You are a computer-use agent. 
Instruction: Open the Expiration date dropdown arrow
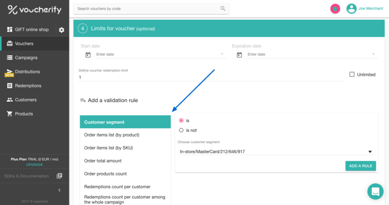tap(373, 54)
